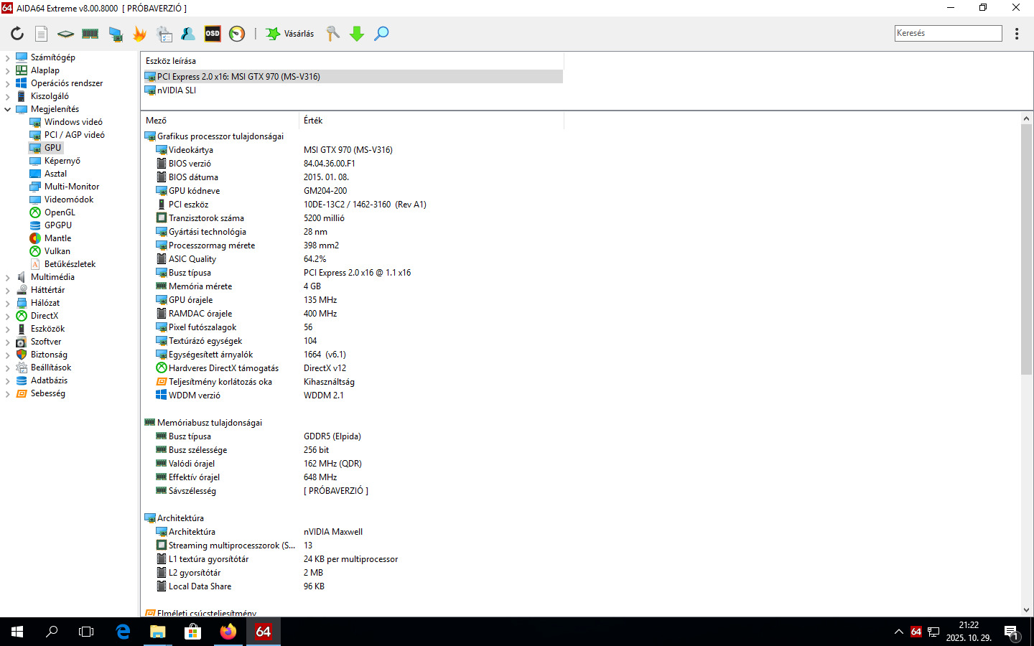
Task: Click the Adatbázis icon in tree
Action: (22, 380)
